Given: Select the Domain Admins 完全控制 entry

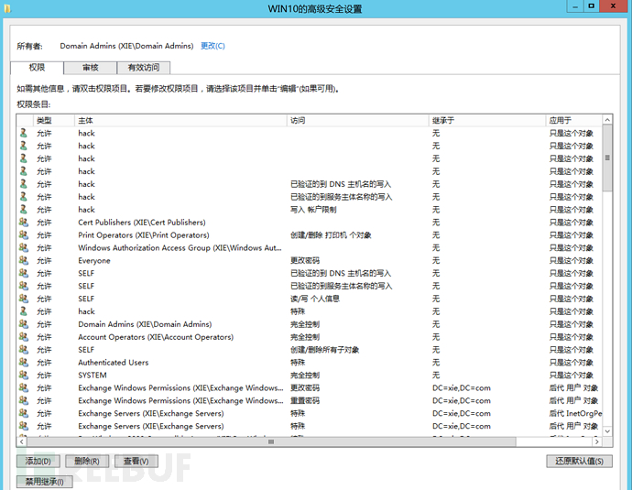Looking at the screenshot, I should [x=310, y=324].
